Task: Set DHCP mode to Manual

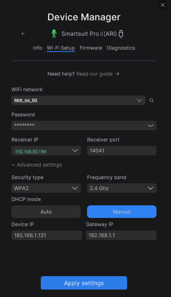Action: (x=122, y=212)
